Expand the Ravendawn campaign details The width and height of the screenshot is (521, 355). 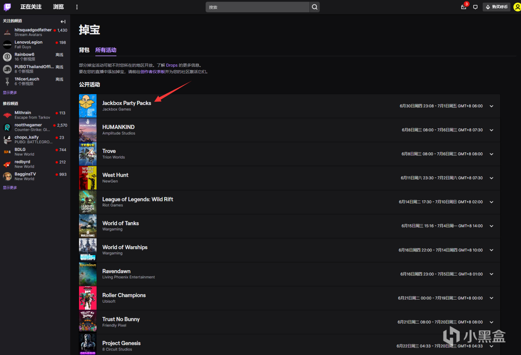491,274
